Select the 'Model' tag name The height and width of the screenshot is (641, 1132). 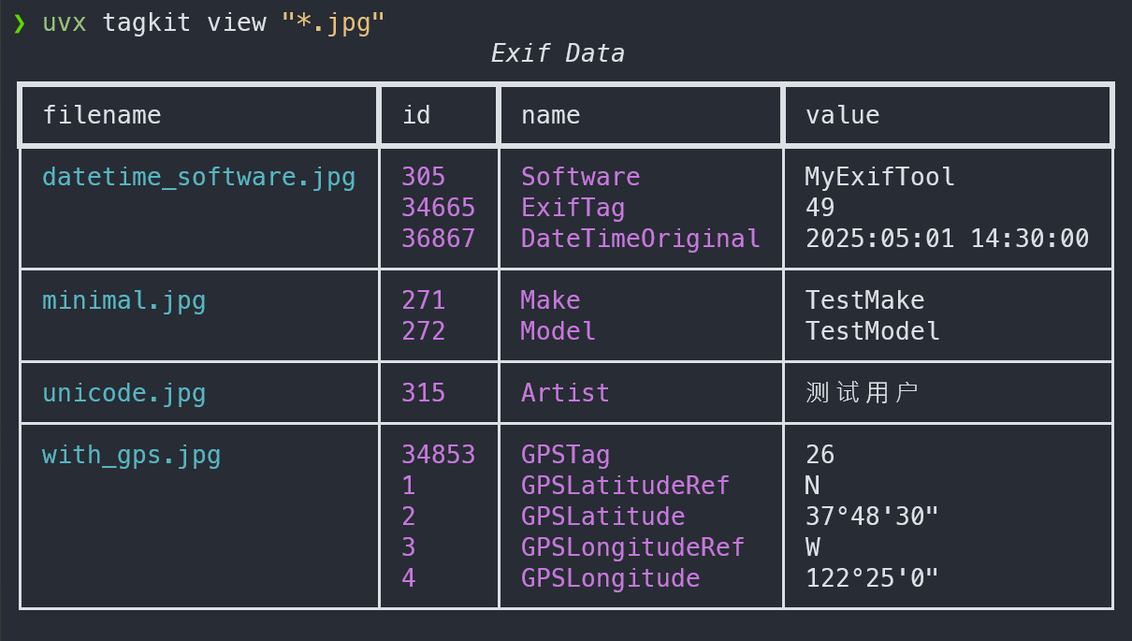558,331
